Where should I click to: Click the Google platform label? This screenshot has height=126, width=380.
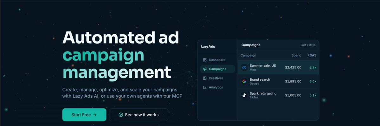point(254,83)
